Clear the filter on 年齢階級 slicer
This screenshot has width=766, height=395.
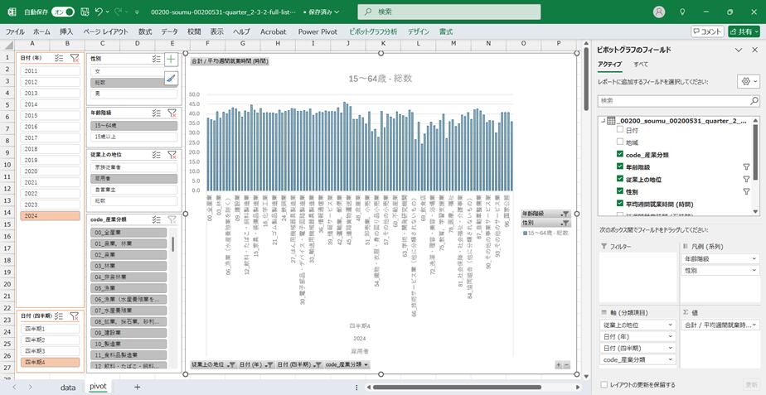pos(172,112)
